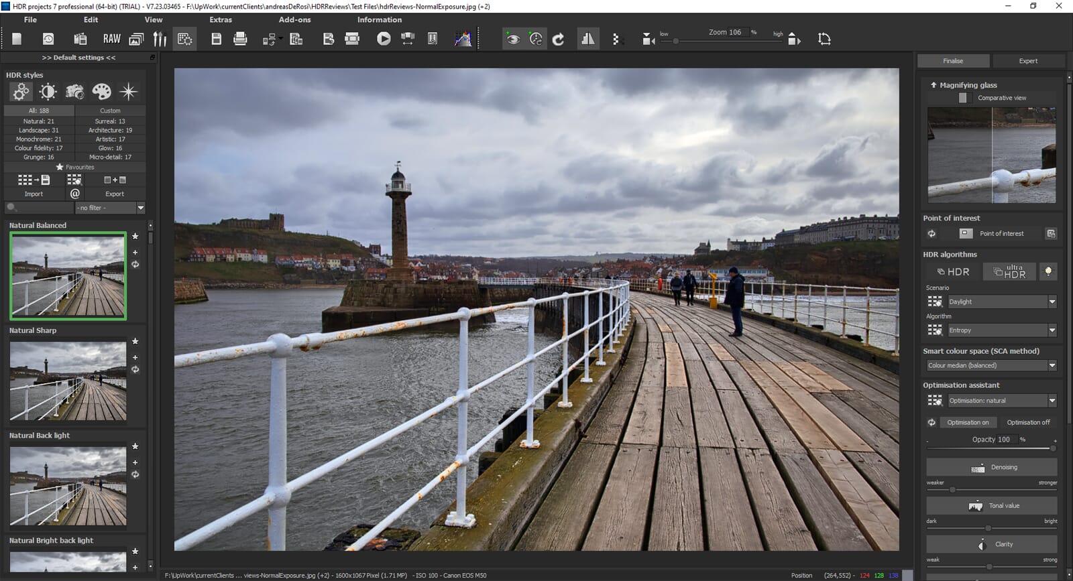Click the RAW module toolbar button
Screen dimensions: 1073x581
(111, 39)
